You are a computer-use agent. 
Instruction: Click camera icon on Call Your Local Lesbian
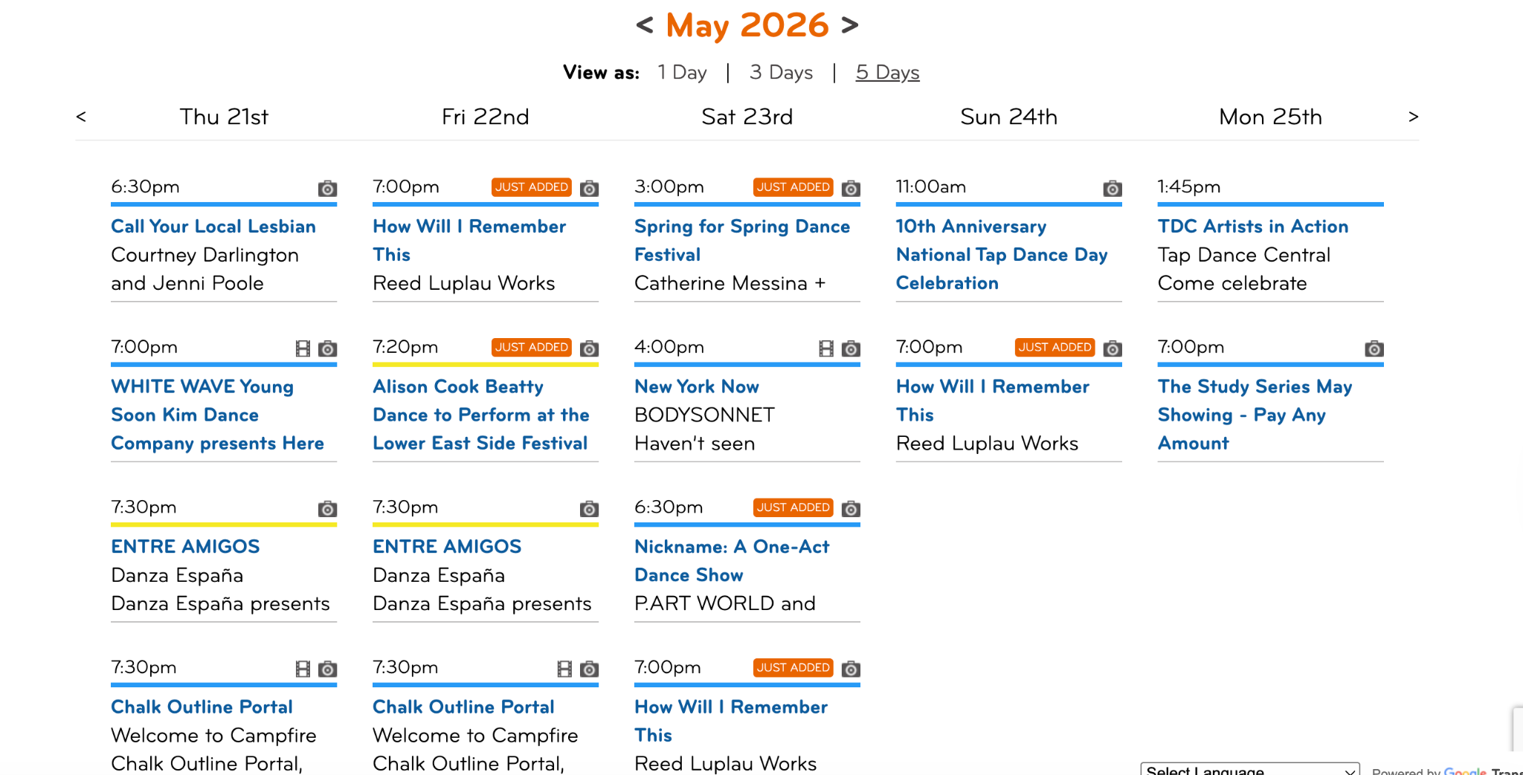pyautogui.click(x=327, y=188)
